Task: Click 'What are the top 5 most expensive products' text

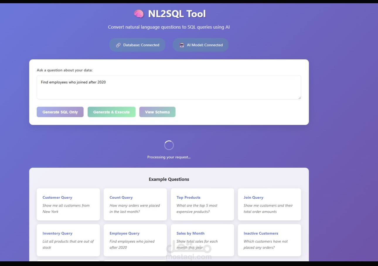Action: [197, 209]
